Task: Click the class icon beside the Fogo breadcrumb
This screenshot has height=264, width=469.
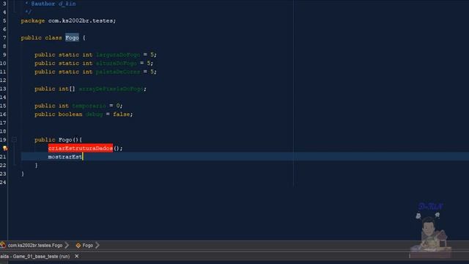Action: [x=78, y=246]
